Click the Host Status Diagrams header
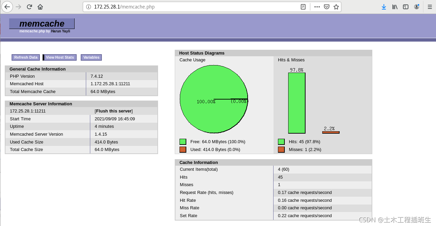 274,53
